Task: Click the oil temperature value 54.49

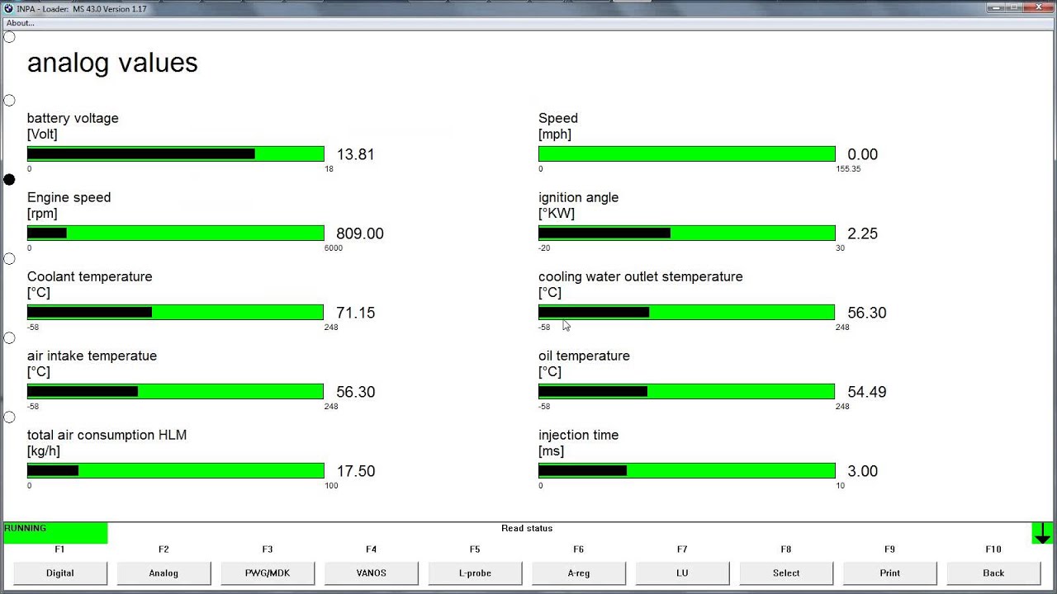Action: coord(867,392)
